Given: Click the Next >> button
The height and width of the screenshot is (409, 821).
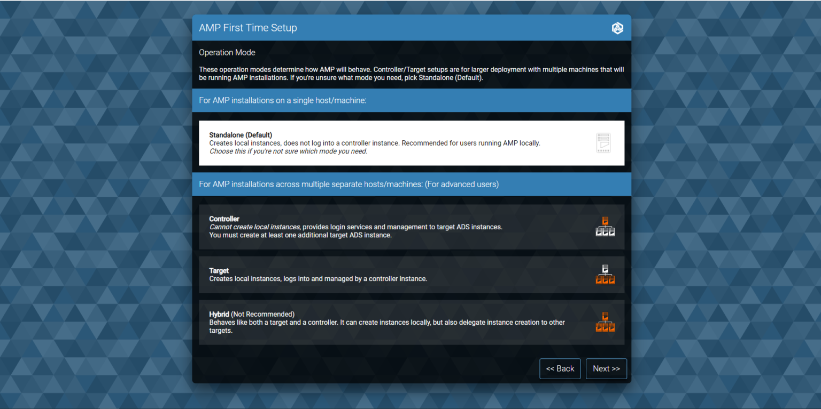Looking at the screenshot, I should [606, 368].
